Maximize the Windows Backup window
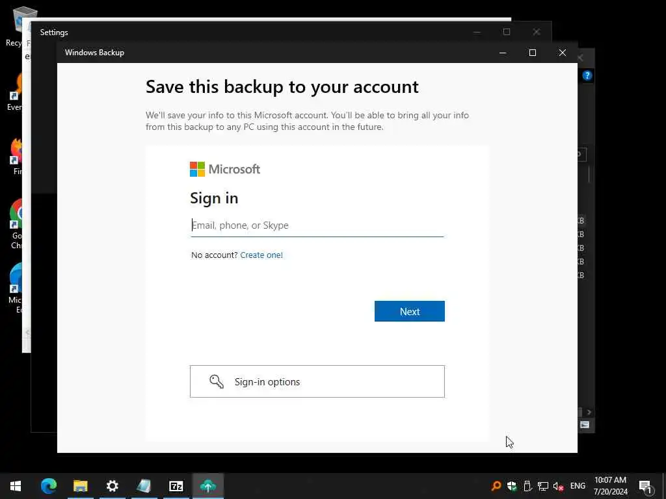The image size is (666, 499). (532, 53)
